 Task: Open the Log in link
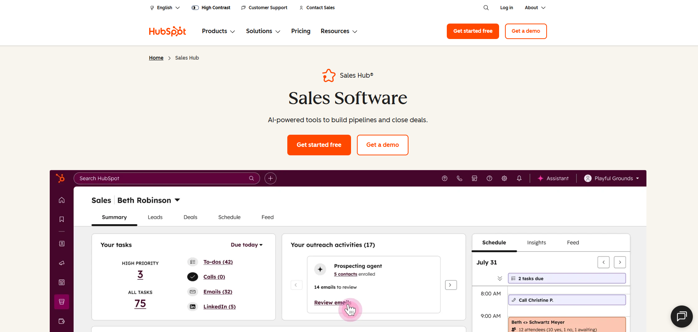coord(506,8)
